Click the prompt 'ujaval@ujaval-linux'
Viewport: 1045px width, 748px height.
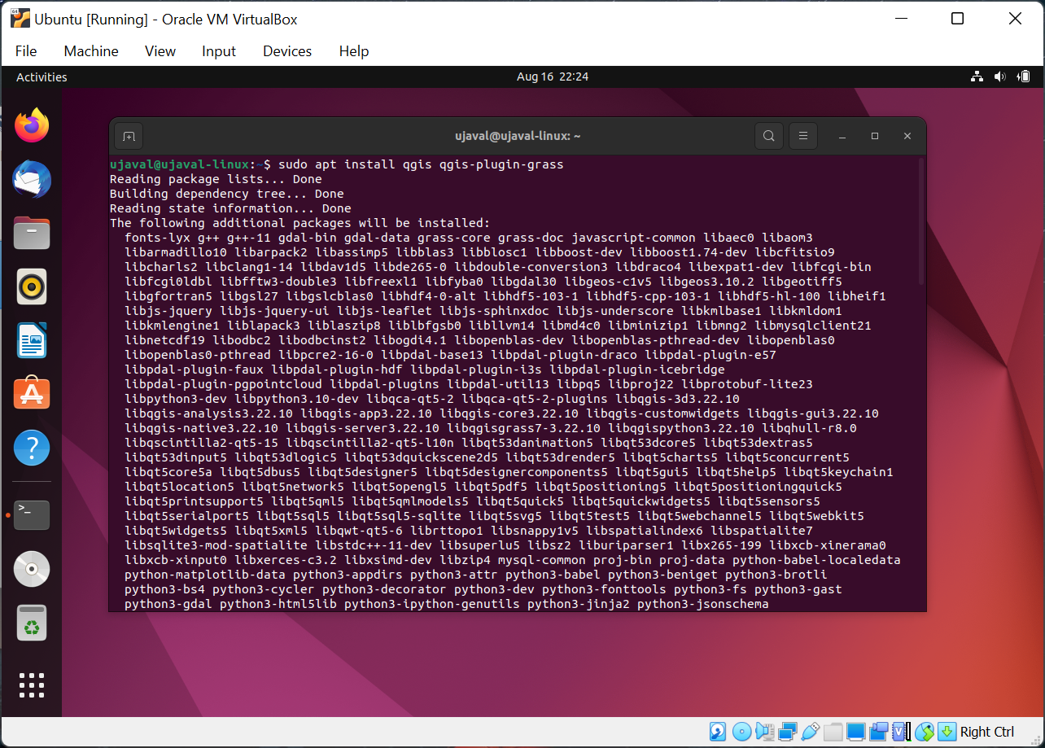coord(179,164)
